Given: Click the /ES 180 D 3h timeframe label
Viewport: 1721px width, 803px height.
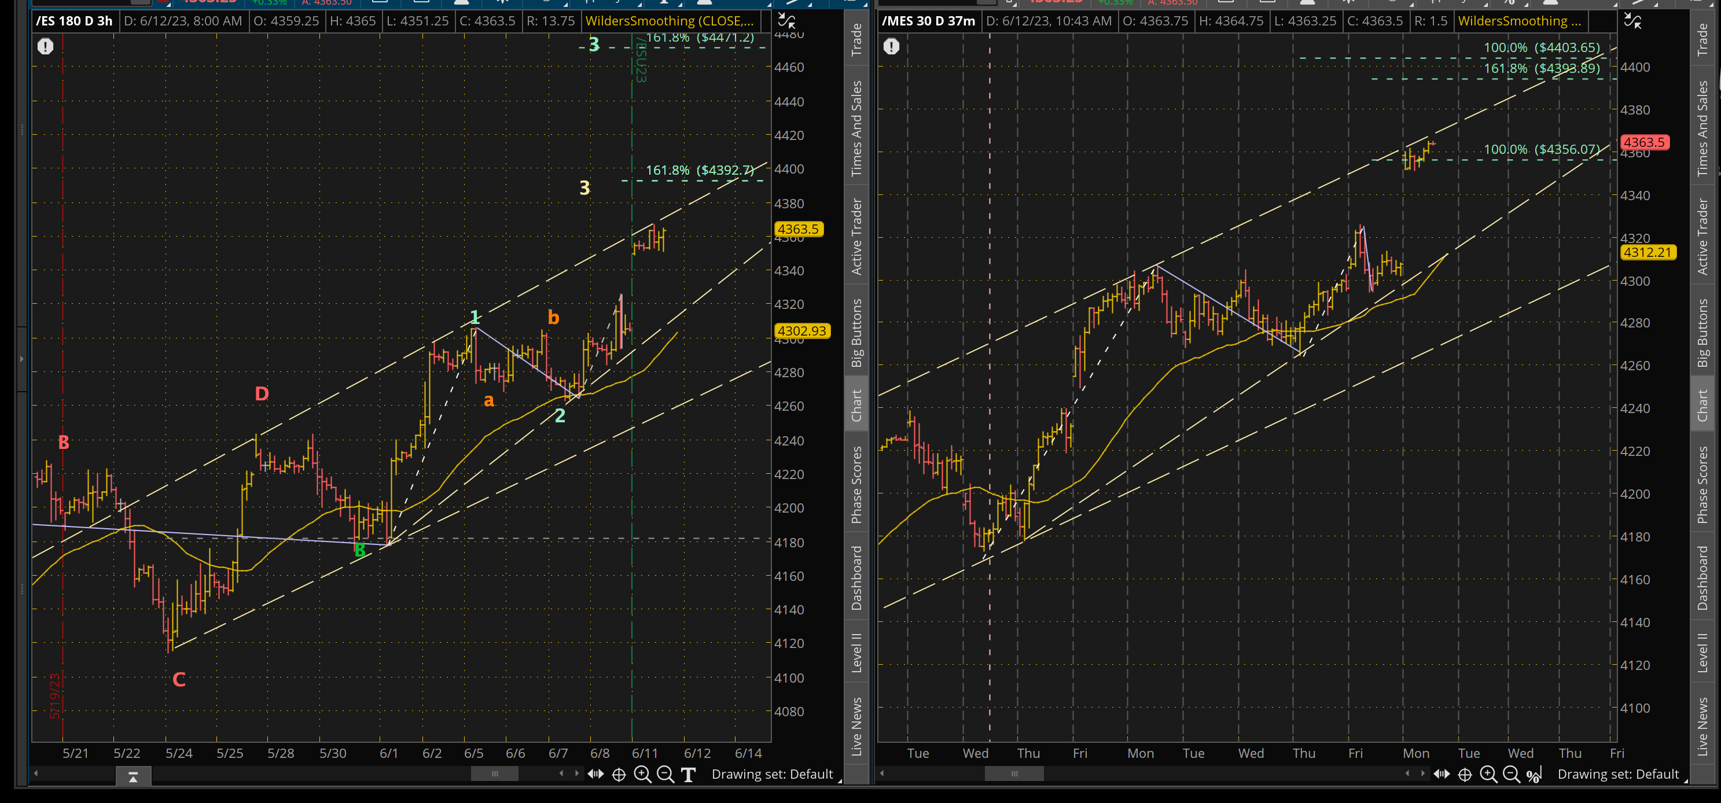Looking at the screenshot, I should [74, 21].
